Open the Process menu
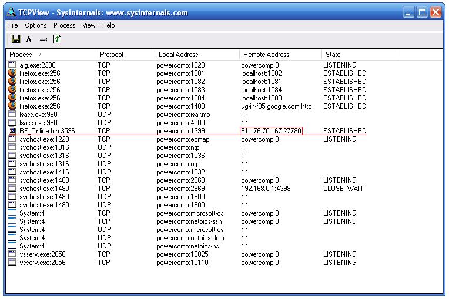This screenshot has width=449, height=299. tap(65, 25)
